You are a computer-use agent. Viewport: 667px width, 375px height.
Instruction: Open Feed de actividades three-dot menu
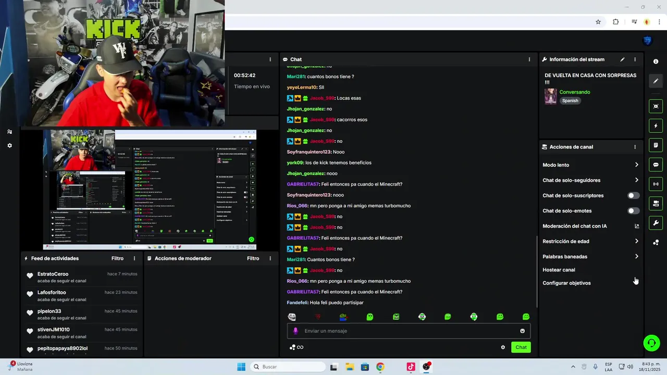tap(134, 258)
